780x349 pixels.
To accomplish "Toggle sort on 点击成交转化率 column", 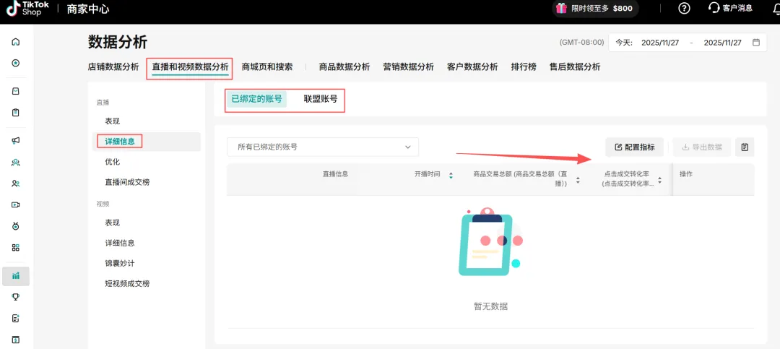I will point(660,179).
